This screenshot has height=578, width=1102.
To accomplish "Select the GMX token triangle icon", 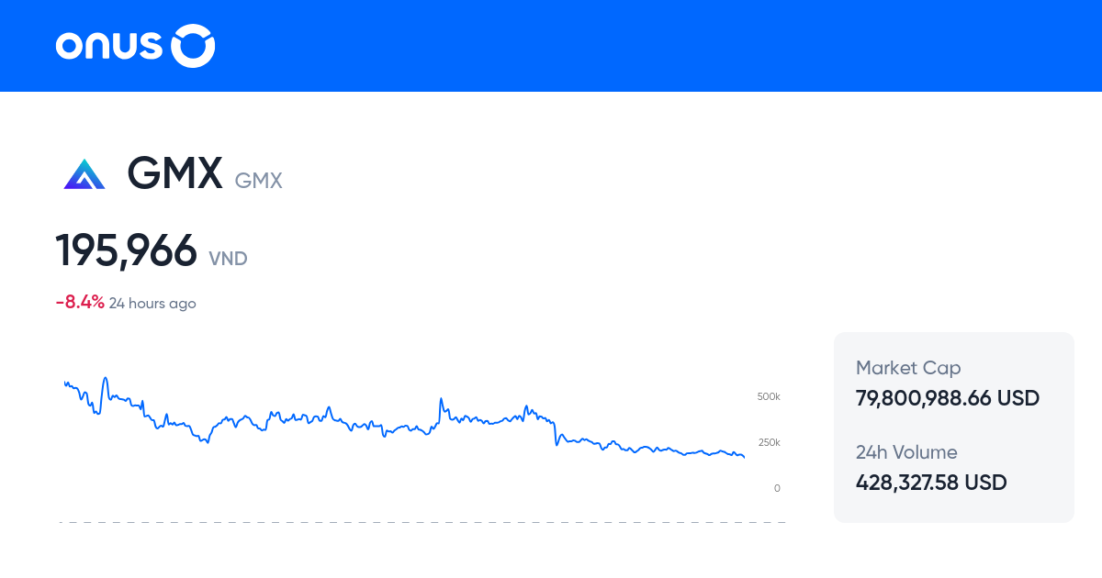I will coord(84,173).
